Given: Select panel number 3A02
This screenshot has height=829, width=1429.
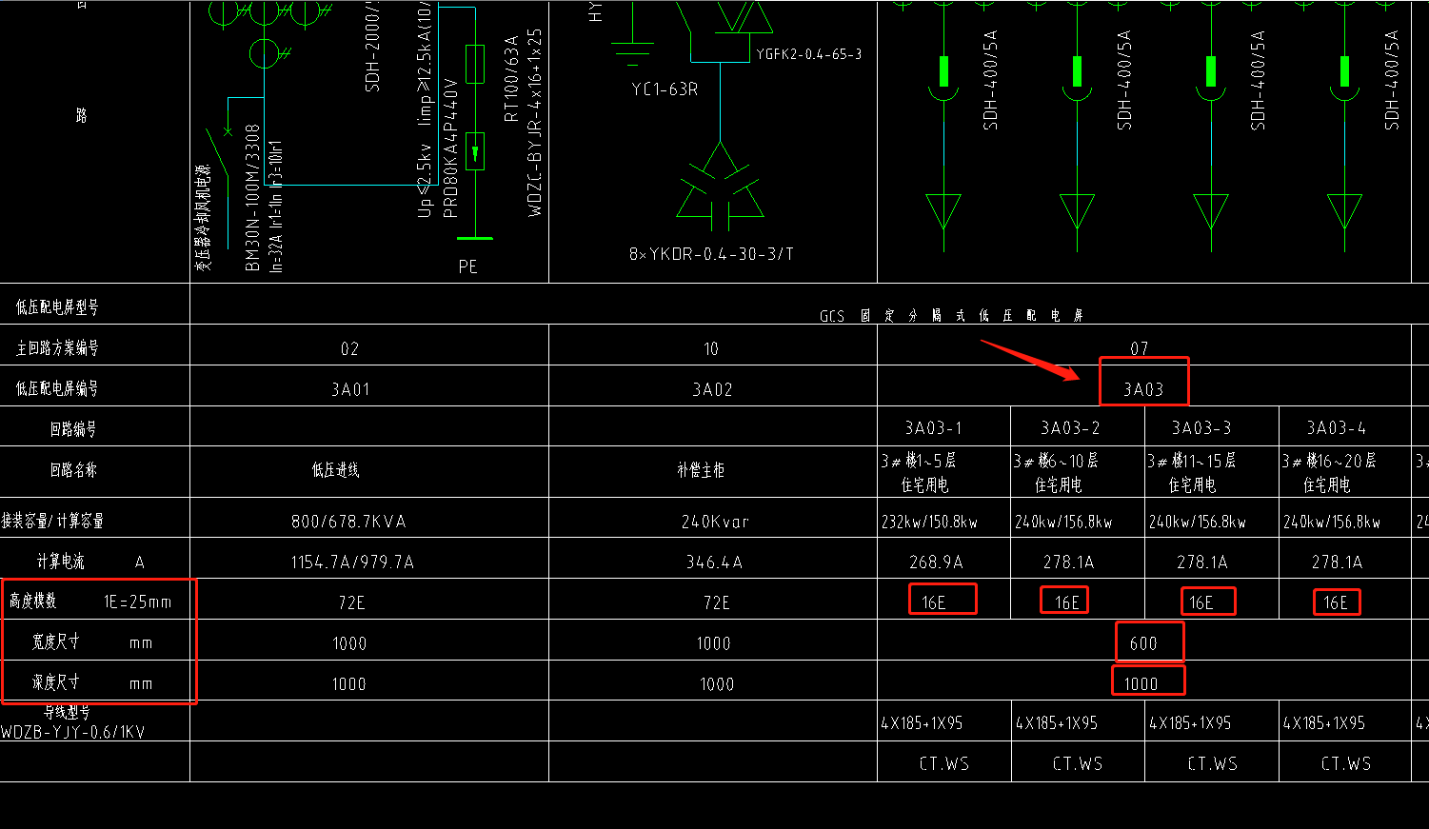Looking at the screenshot, I should pos(712,389).
